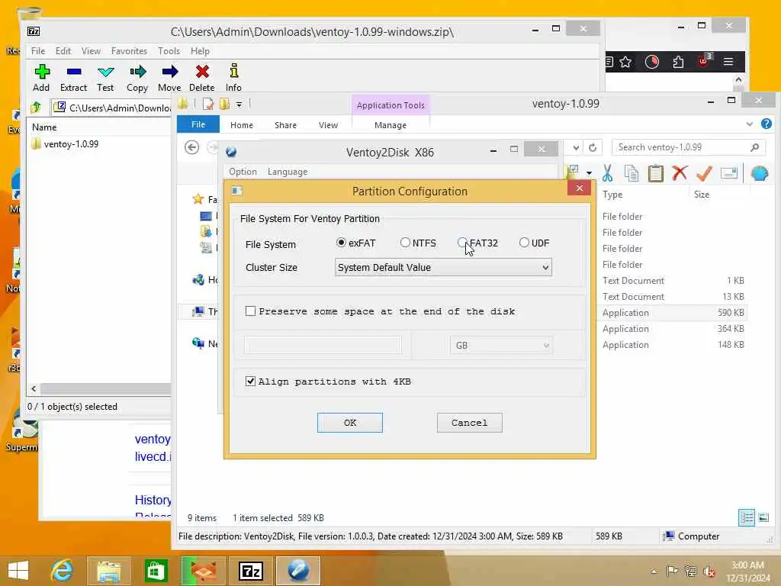Open the Explorer Manage tab
This screenshot has width=781, height=586.
click(x=390, y=125)
